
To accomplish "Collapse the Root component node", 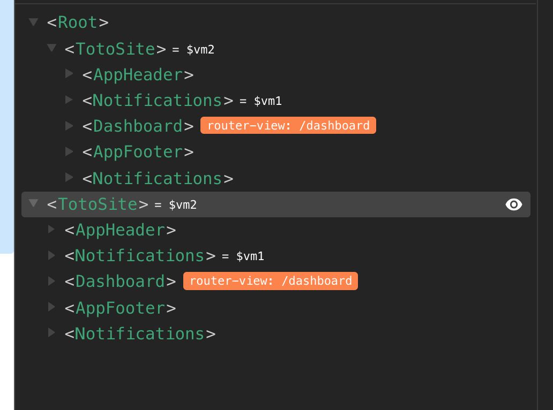I will coord(33,22).
